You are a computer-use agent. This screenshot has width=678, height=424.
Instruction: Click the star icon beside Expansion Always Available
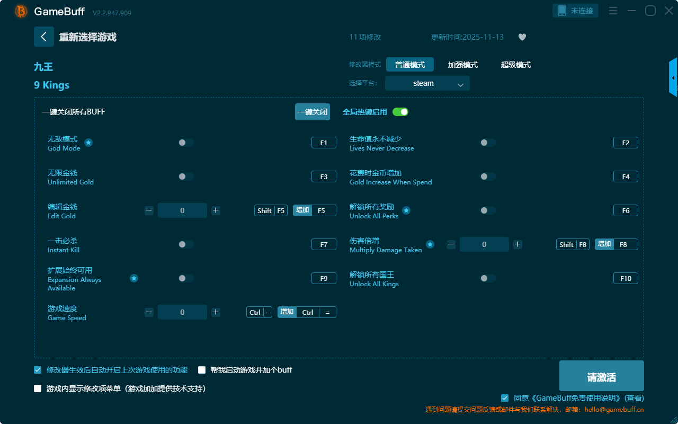(x=134, y=278)
